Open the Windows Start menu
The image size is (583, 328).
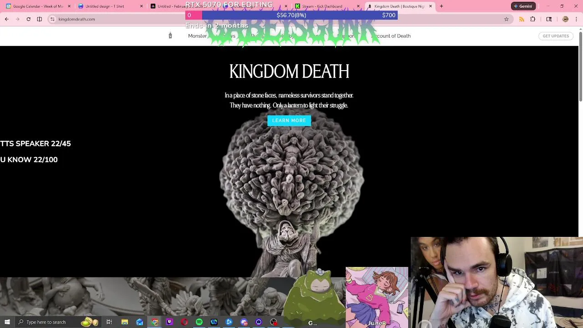click(x=7, y=322)
